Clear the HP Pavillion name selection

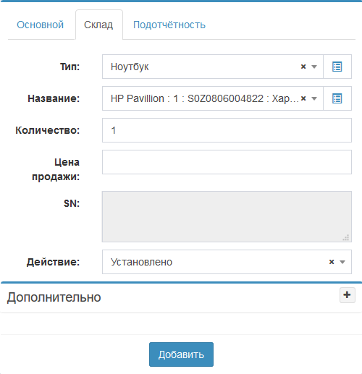click(303, 98)
